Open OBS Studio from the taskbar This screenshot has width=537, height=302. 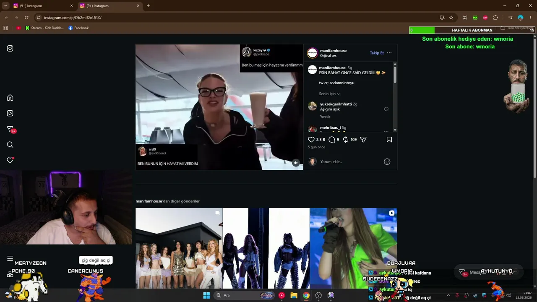(318, 295)
